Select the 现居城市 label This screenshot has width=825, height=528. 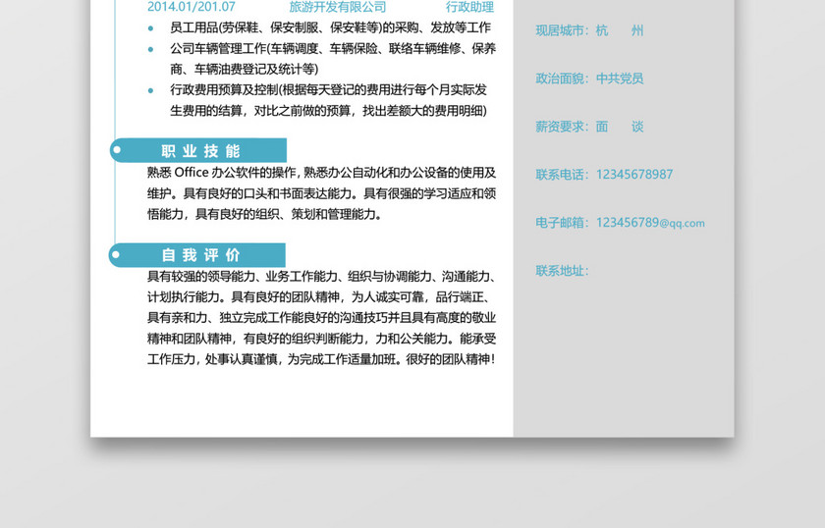(x=562, y=30)
